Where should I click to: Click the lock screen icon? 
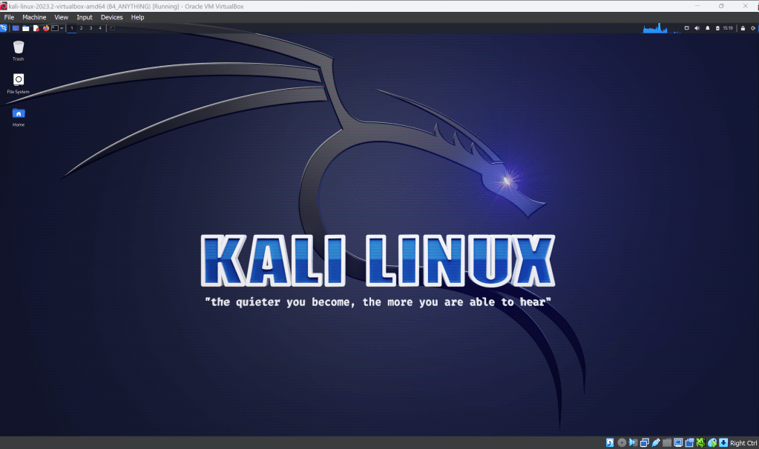coord(742,28)
